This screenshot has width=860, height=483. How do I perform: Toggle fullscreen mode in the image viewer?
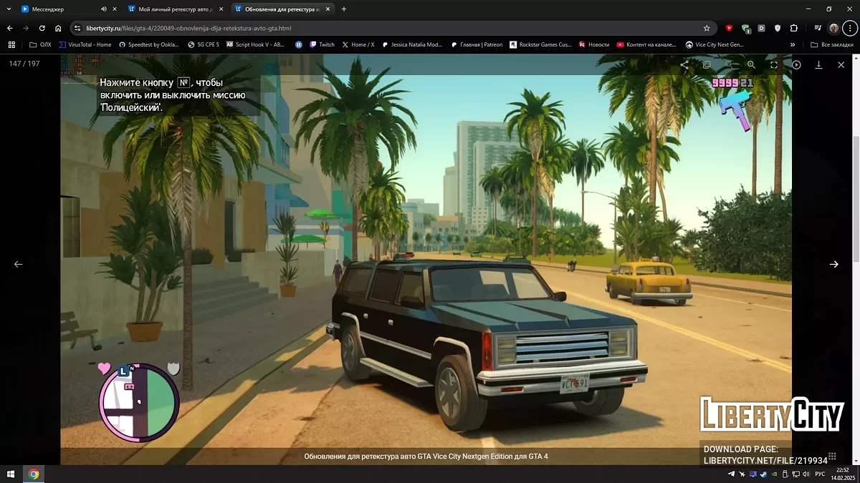tap(774, 64)
